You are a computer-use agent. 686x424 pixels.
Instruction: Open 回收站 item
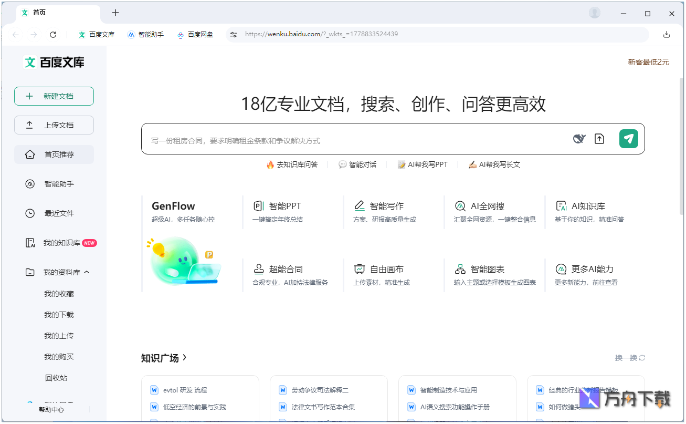click(56, 378)
